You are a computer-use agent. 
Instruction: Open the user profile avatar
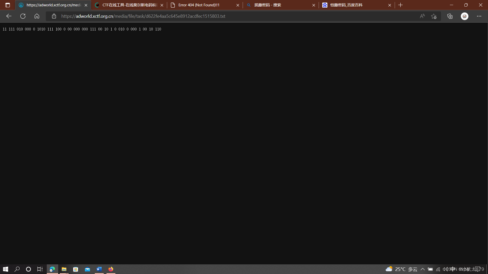[464, 16]
